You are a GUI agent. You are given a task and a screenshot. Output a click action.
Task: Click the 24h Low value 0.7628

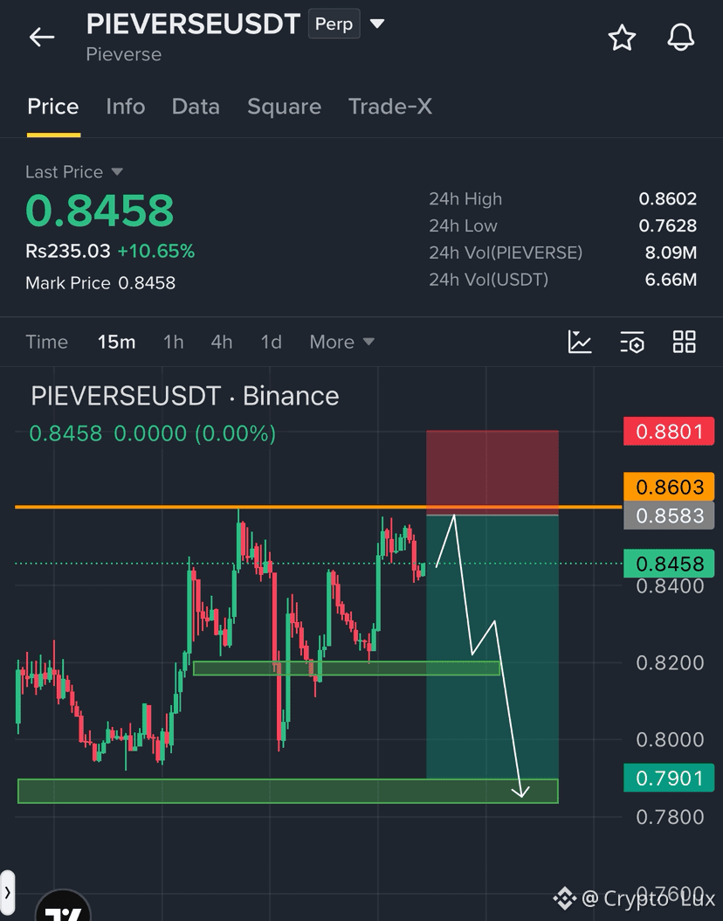point(667,225)
